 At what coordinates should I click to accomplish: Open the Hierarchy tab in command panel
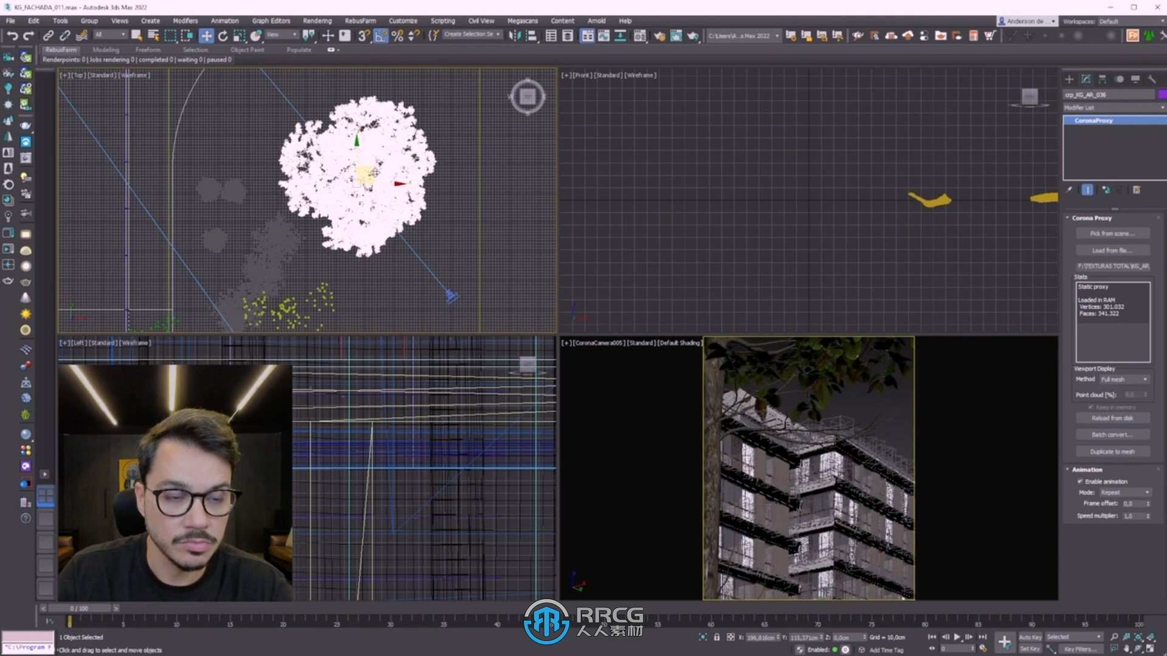(1103, 79)
